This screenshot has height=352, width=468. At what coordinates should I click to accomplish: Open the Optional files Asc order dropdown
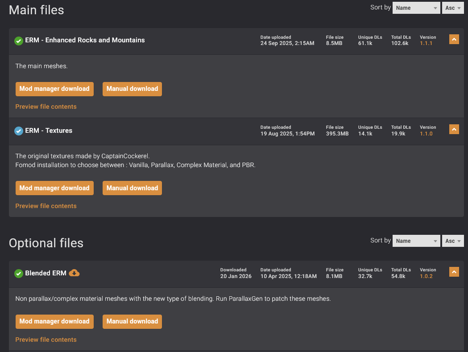(453, 241)
